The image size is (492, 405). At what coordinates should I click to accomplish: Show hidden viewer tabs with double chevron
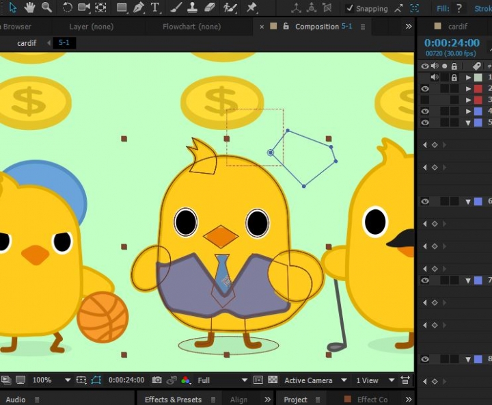[409, 27]
